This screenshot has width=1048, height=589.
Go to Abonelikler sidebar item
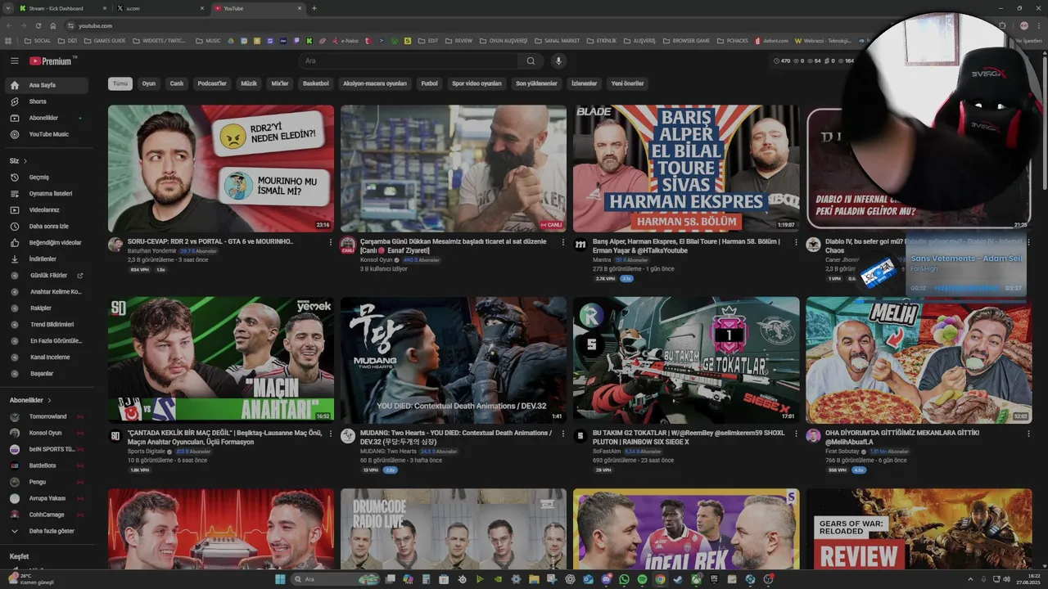[47, 118]
